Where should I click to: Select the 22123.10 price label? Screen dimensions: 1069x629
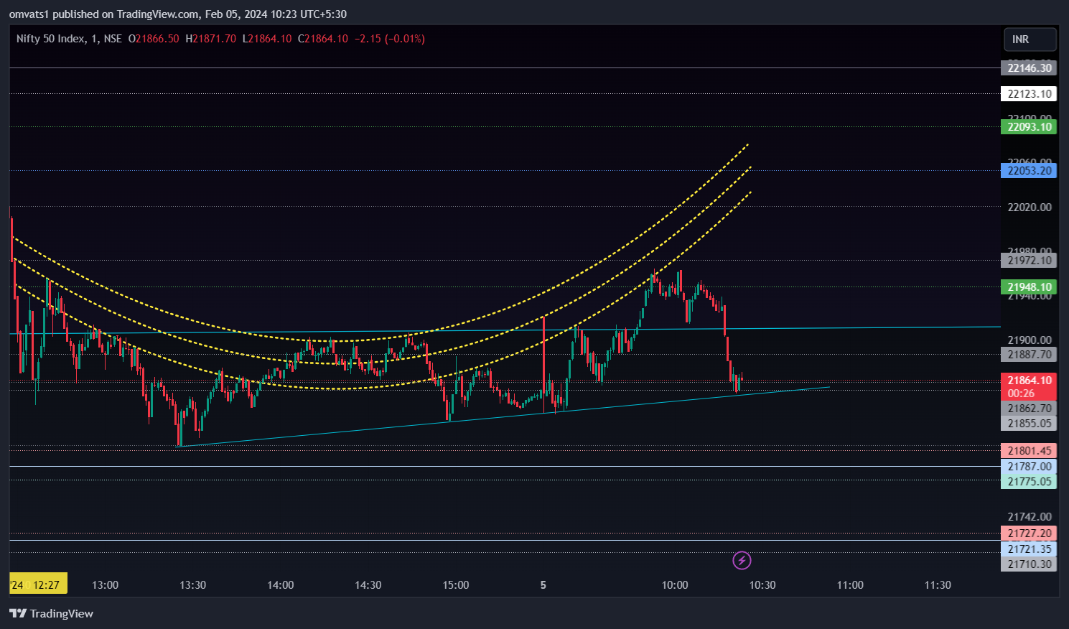[1029, 94]
